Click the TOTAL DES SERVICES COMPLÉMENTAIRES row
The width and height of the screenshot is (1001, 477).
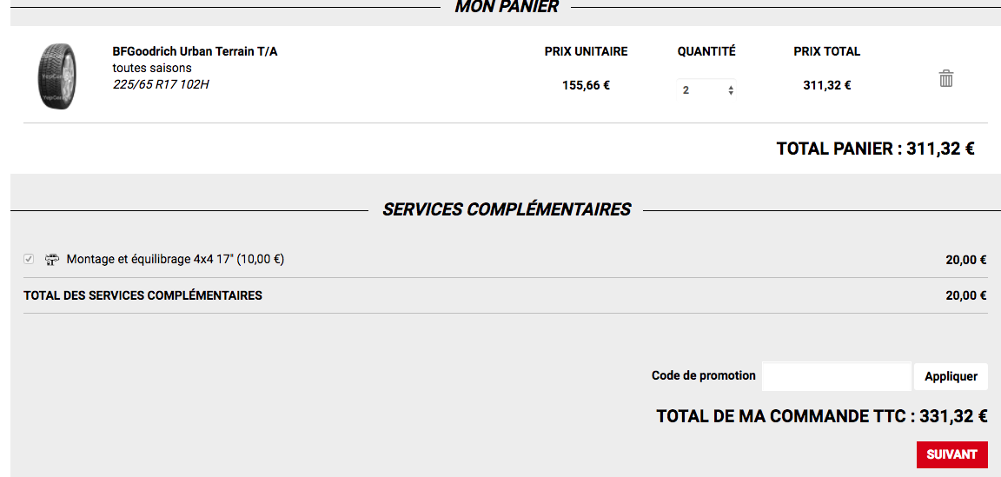point(505,295)
